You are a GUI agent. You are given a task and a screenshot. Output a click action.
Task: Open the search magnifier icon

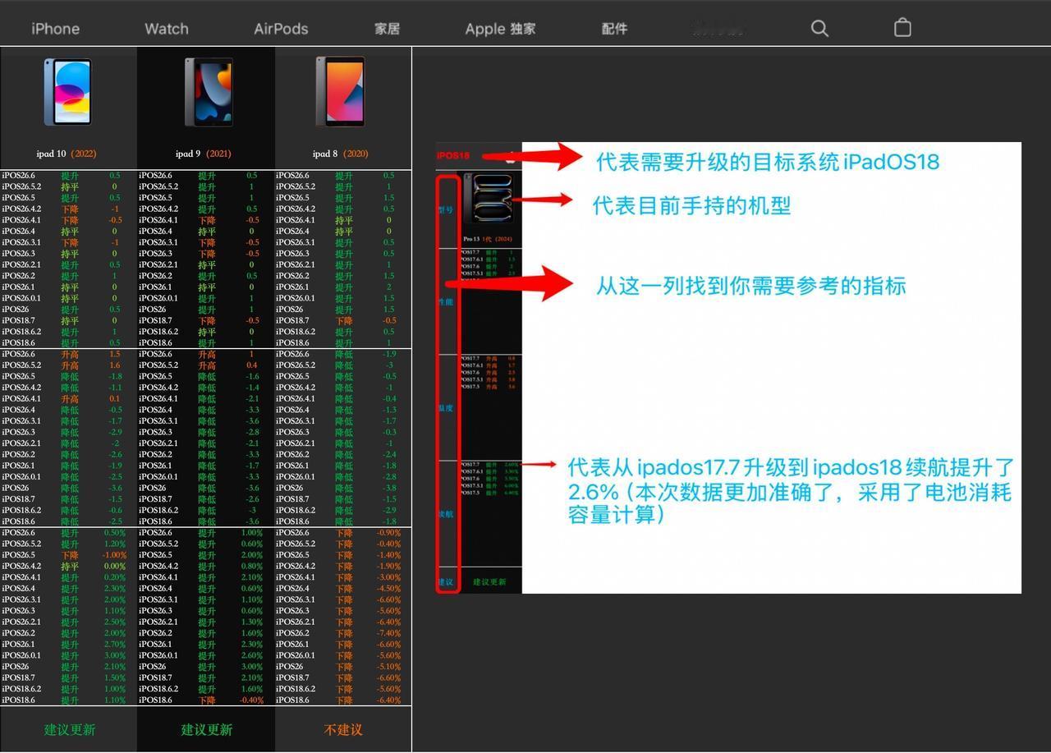click(x=819, y=28)
